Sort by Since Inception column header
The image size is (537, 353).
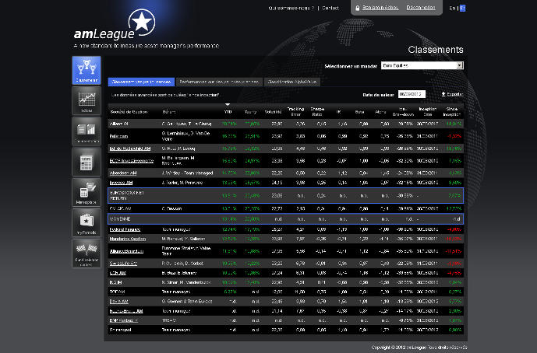452,111
